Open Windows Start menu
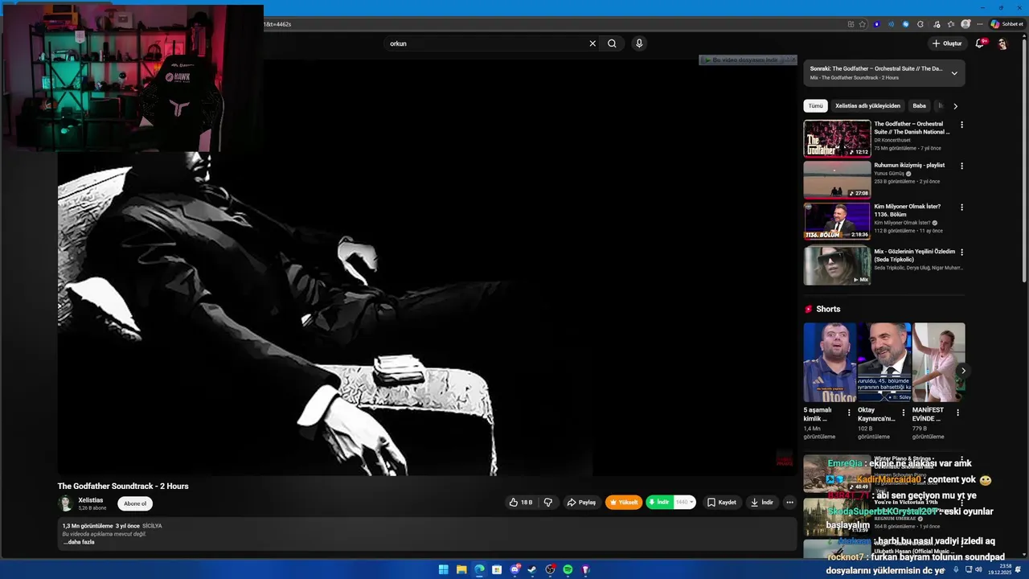Screen dimensions: 1029x579 [443, 570]
